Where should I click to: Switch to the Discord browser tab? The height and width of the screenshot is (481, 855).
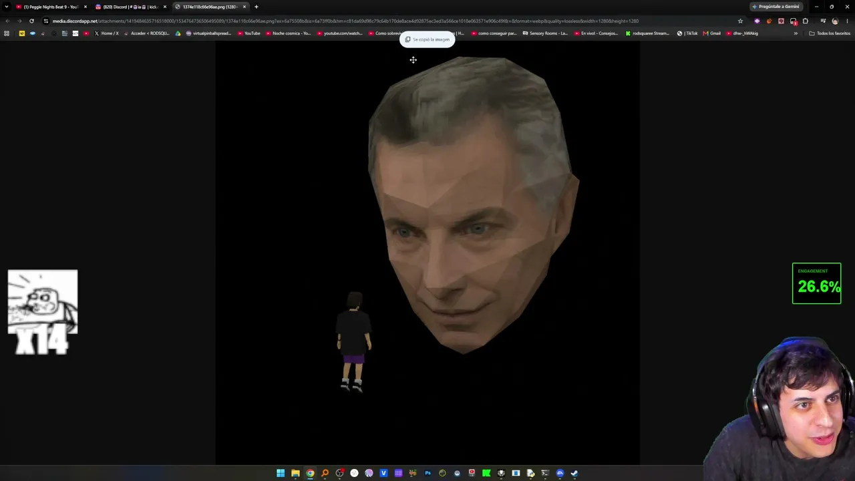coord(130,7)
